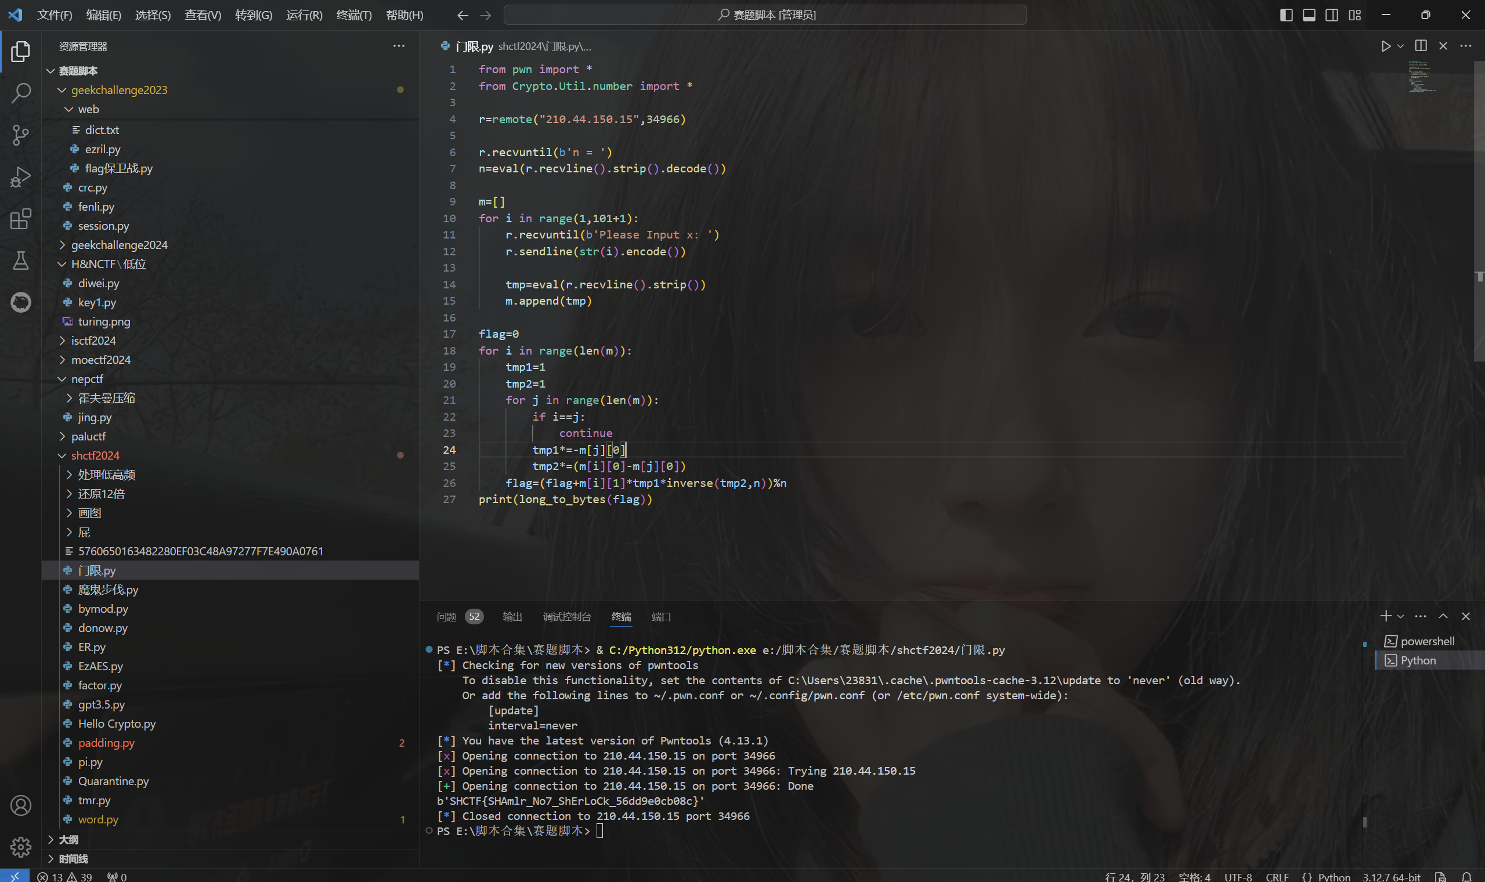Open Explorer panel more actions ellipsis
Viewport: 1485px width, 882px height.
[399, 46]
